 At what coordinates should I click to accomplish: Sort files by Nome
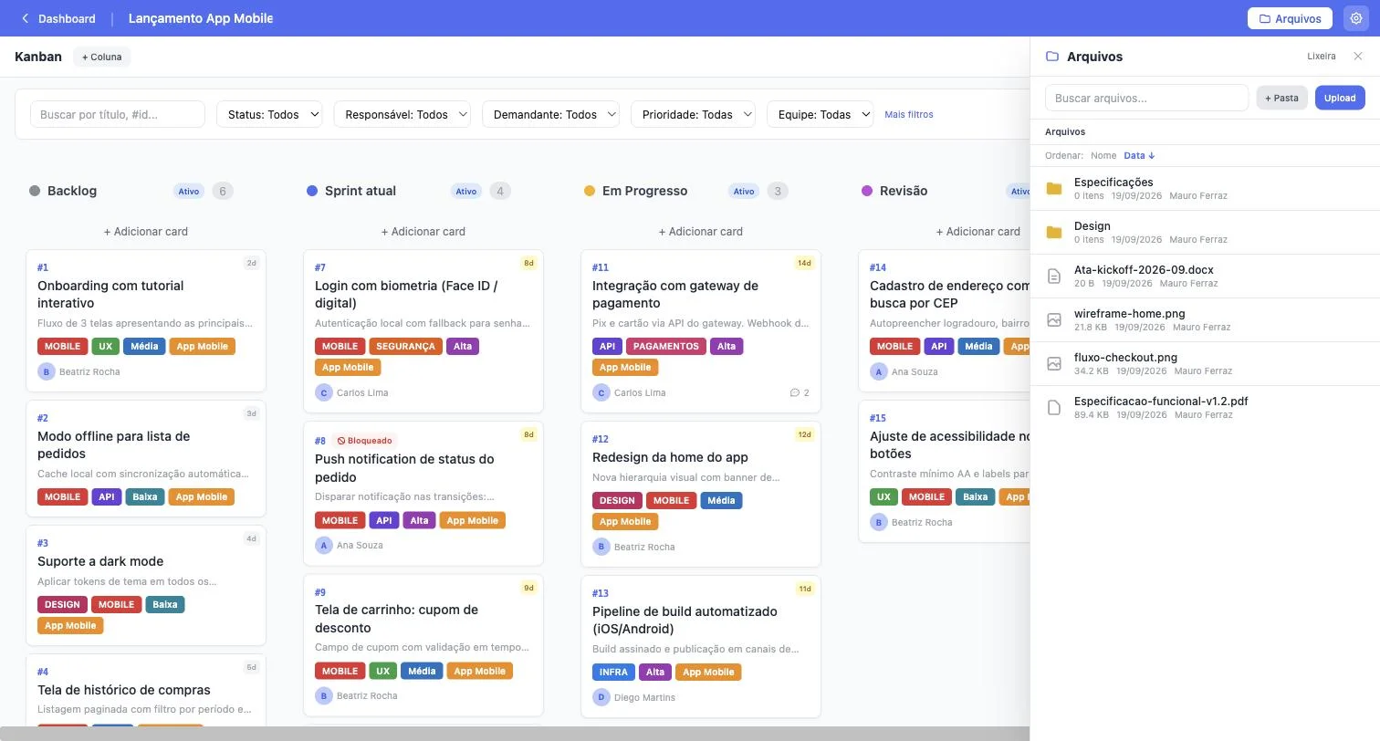(1103, 156)
